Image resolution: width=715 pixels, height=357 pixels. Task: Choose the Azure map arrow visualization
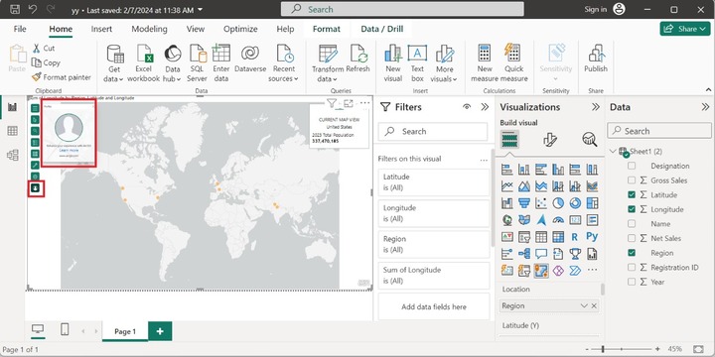(x=541, y=220)
